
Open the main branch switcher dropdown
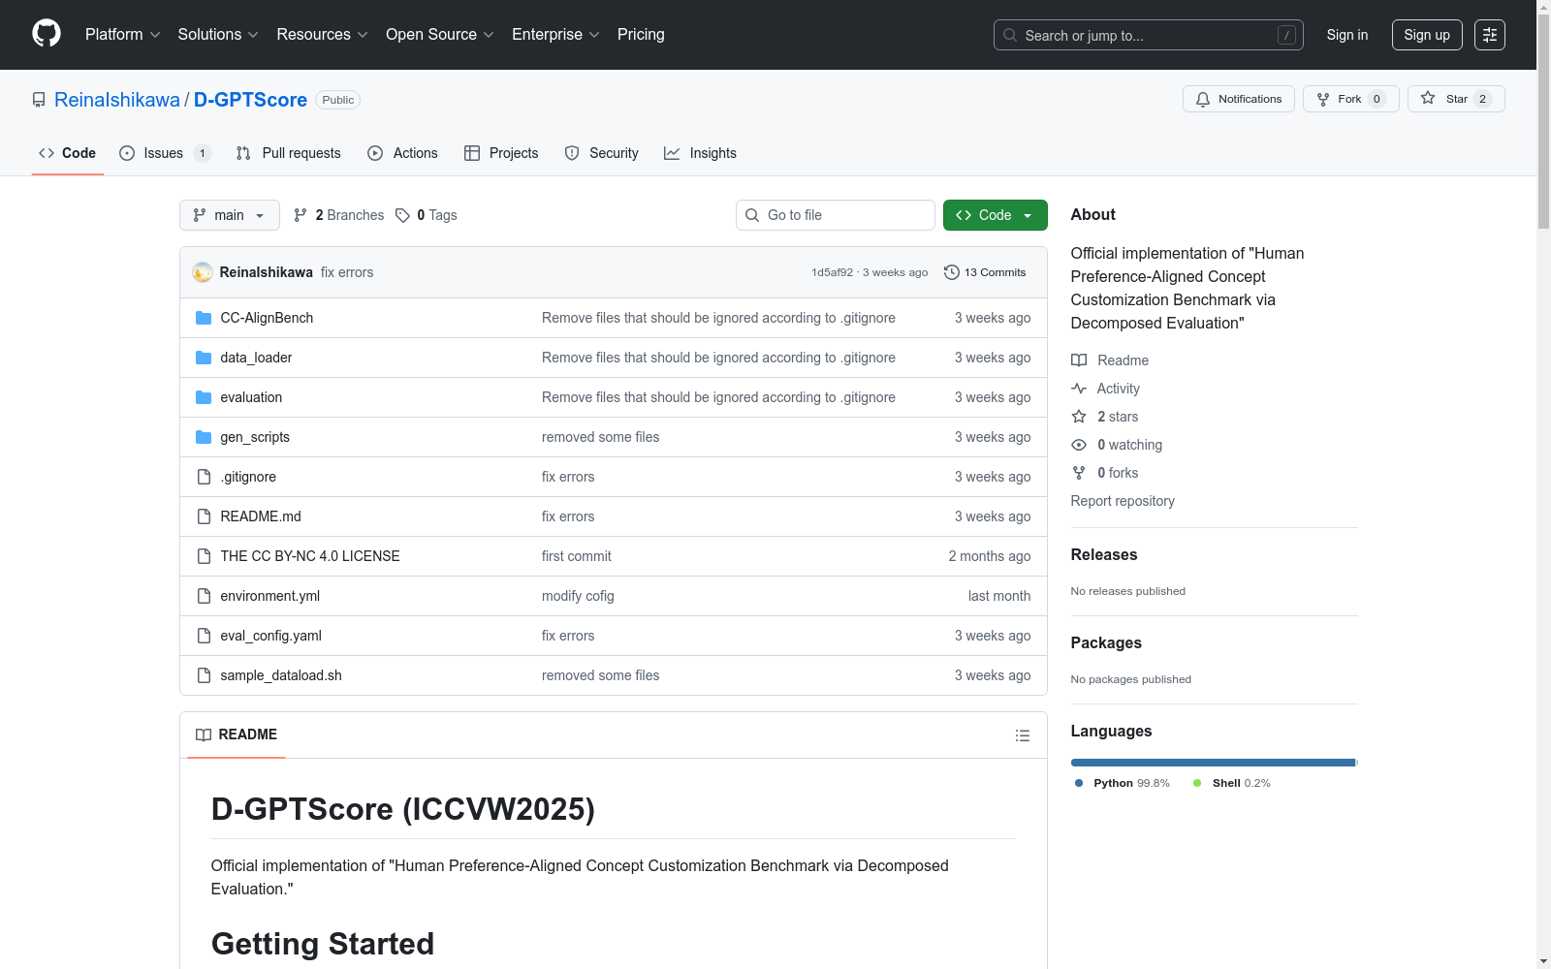(230, 215)
